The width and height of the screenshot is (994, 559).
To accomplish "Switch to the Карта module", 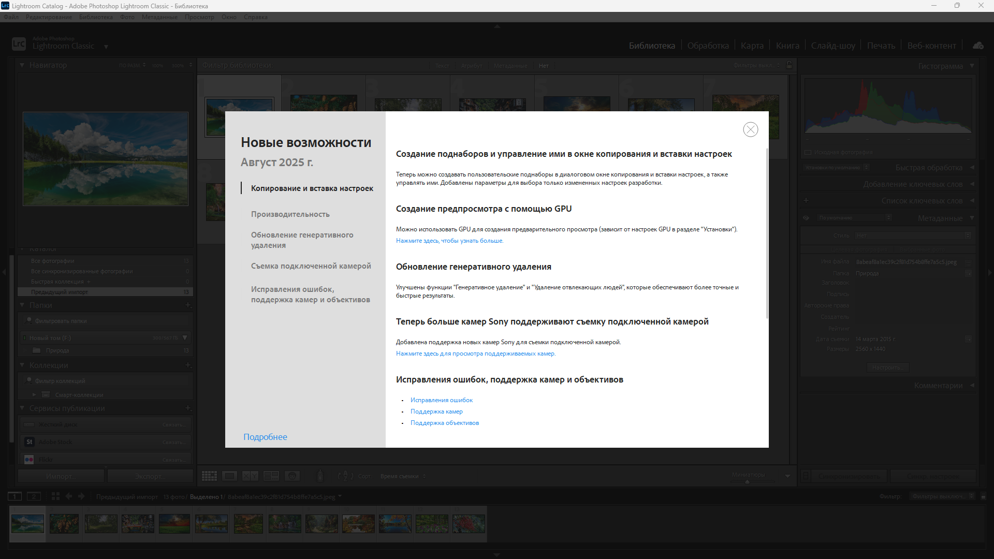I will (752, 46).
